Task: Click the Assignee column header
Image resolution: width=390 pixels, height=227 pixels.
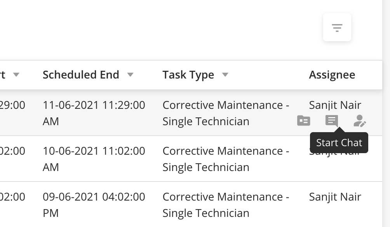Action: 332,75
